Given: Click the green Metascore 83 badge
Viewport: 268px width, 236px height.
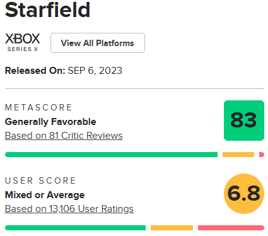Looking at the screenshot, I should [244, 121].
